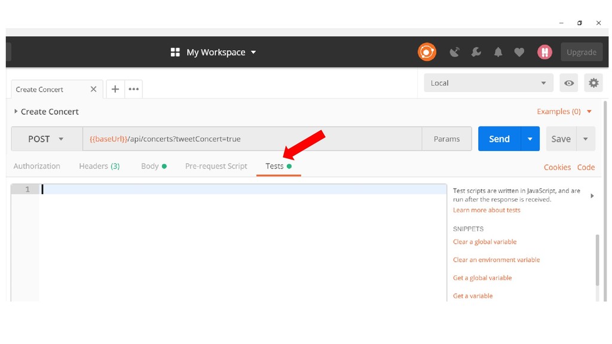
Task: Select the Tests tab
Action: [279, 166]
